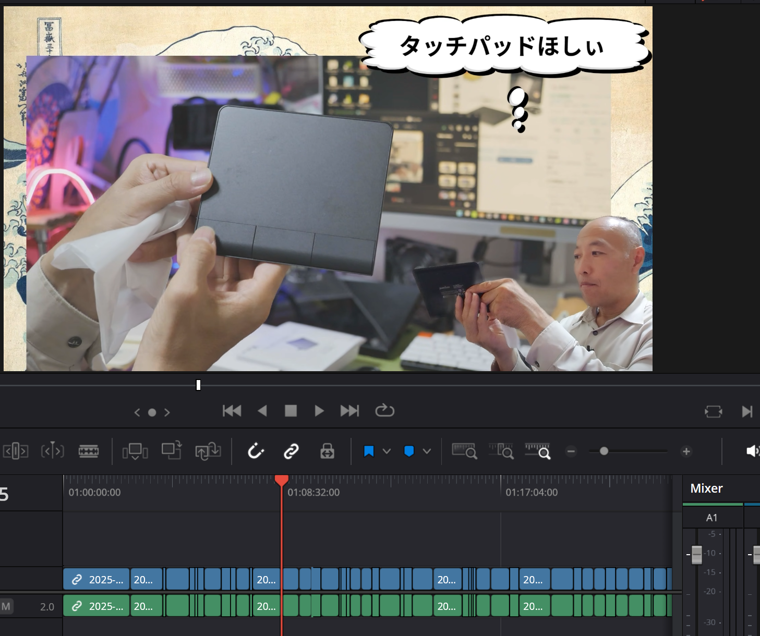
Task: Toggle Position Lock padlock button
Action: (327, 451)
